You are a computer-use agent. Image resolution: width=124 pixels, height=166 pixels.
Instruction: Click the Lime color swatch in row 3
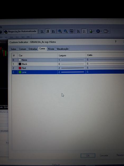(x=20, y=72)
